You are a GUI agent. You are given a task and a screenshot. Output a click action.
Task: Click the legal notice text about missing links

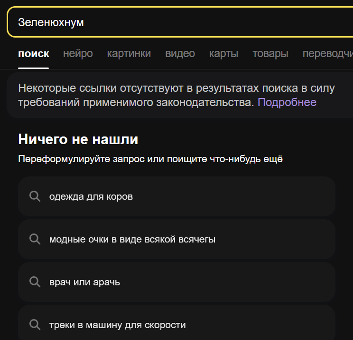coord(176,88)
